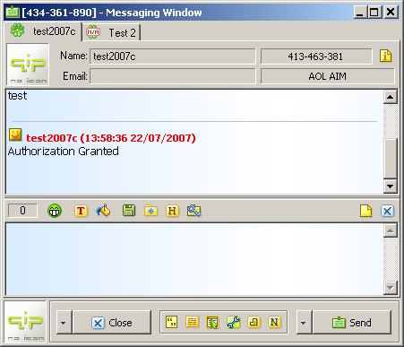404x347 pixels.
Task: Pick background color with paint bucket icon
Action: [103, 211]
